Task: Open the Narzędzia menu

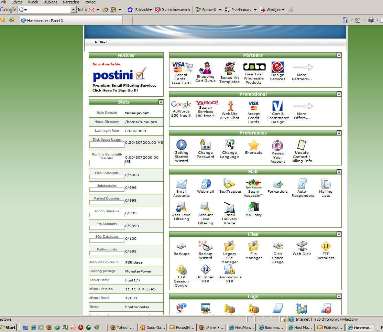Action: (71, 2)
